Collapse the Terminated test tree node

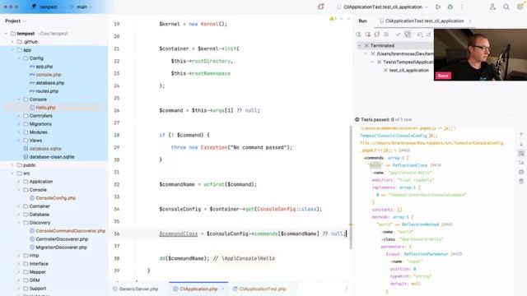[x=360, y=46]
